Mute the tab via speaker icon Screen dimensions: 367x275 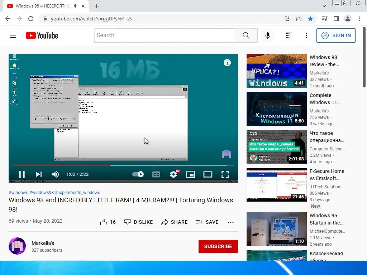(x=75, y=6)
